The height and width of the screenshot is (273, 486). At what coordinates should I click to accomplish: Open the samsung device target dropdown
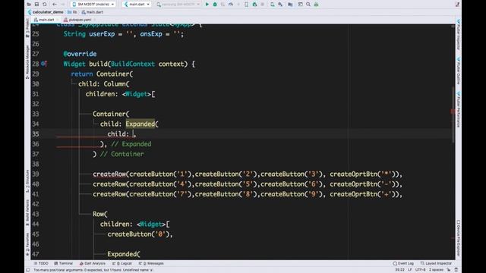[178, 5]
